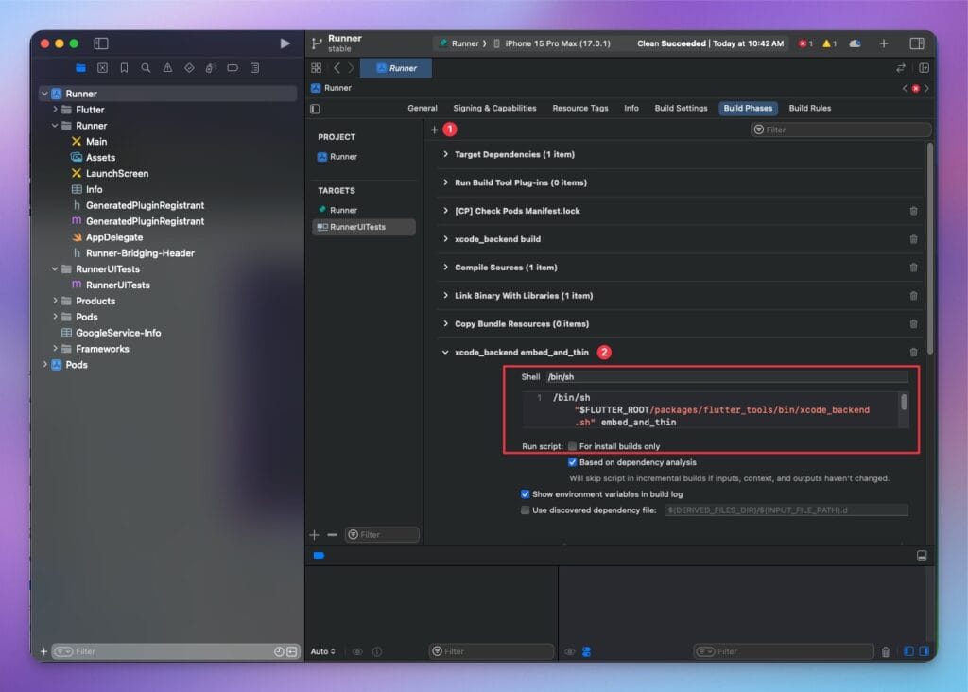Click the Shell path field

coord(727,376)
